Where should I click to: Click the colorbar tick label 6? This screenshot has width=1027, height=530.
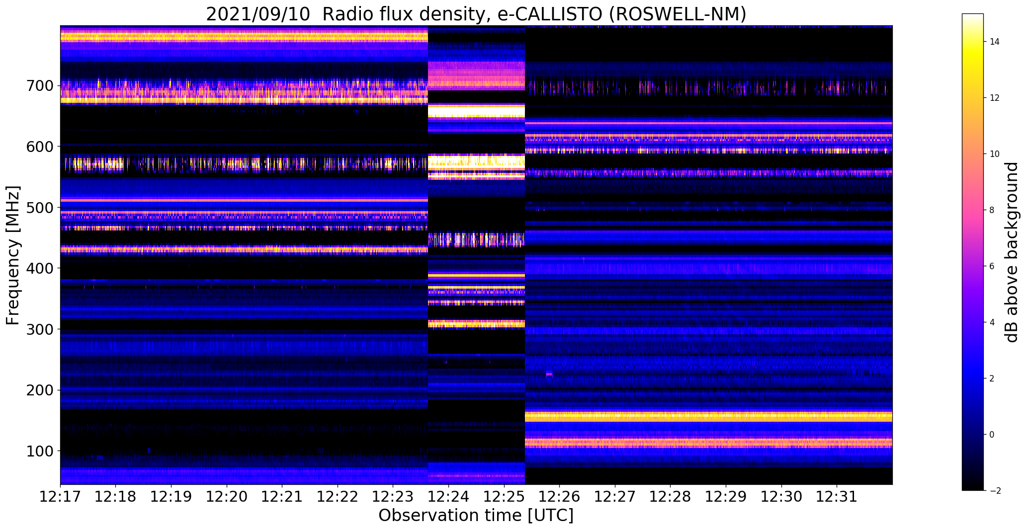(992, 266)
